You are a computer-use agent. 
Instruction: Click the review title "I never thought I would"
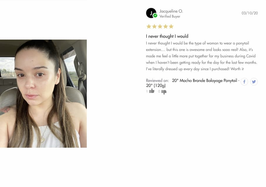point(167,36)
